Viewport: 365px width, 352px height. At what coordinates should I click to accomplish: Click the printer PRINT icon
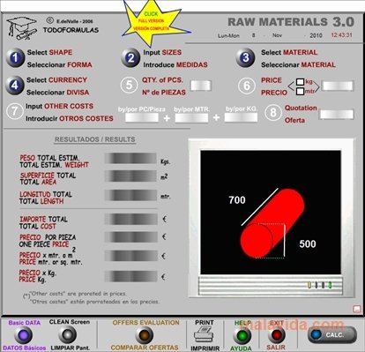click(204, 334)
